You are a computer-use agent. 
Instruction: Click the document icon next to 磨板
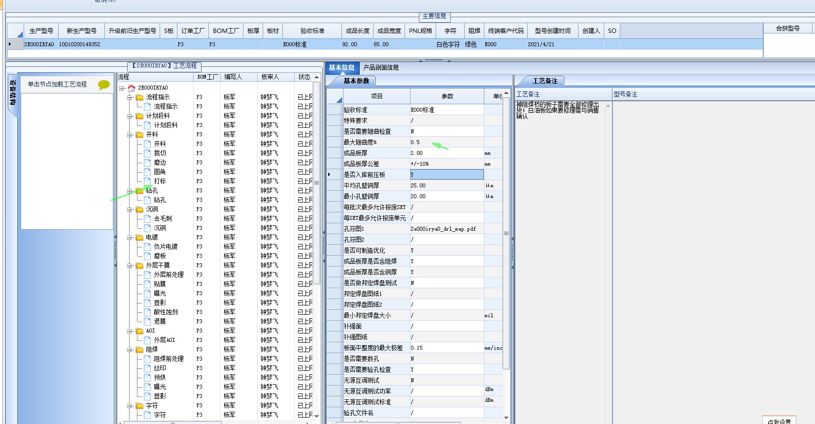[x=147, y=256]
